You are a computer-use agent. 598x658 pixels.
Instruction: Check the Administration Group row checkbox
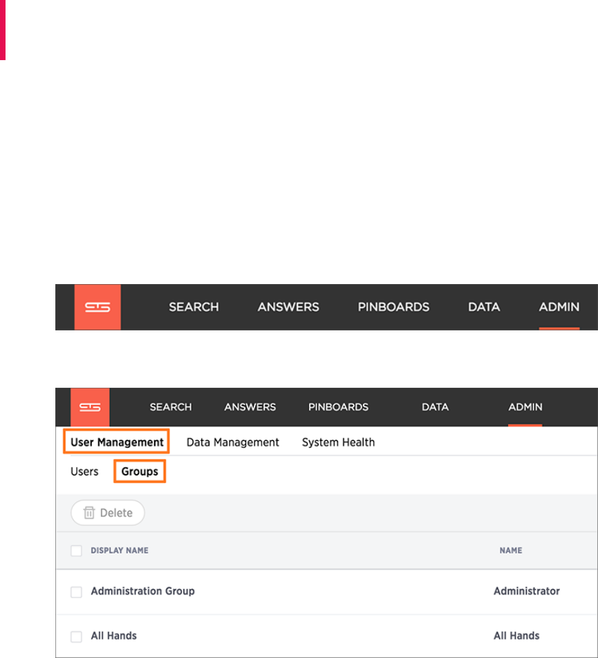(76, 592)
